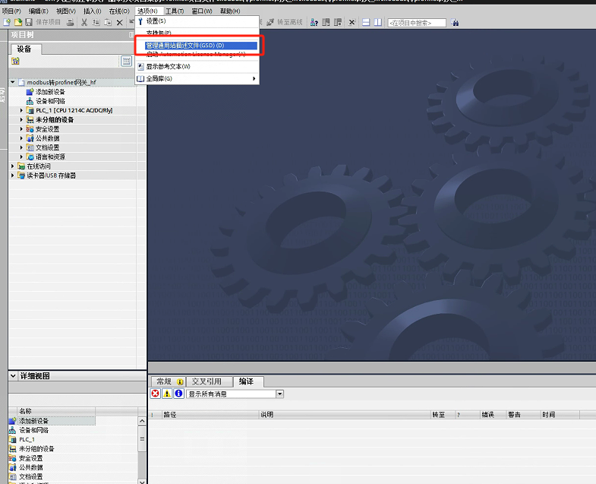Click the 显示参考文本 document icon
The height and width of the screenshot is (484, 596).
pyautogui.click(x=140, y=67)
